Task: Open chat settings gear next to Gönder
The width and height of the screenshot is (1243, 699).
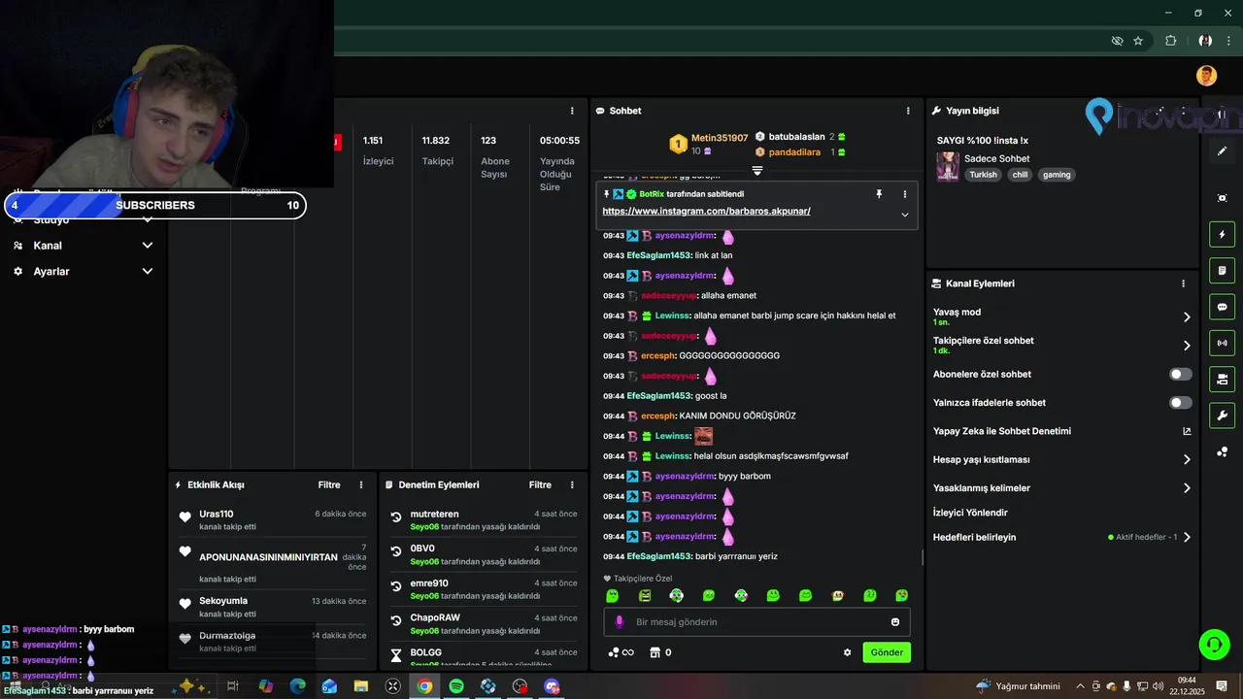Action: point(847,652)
